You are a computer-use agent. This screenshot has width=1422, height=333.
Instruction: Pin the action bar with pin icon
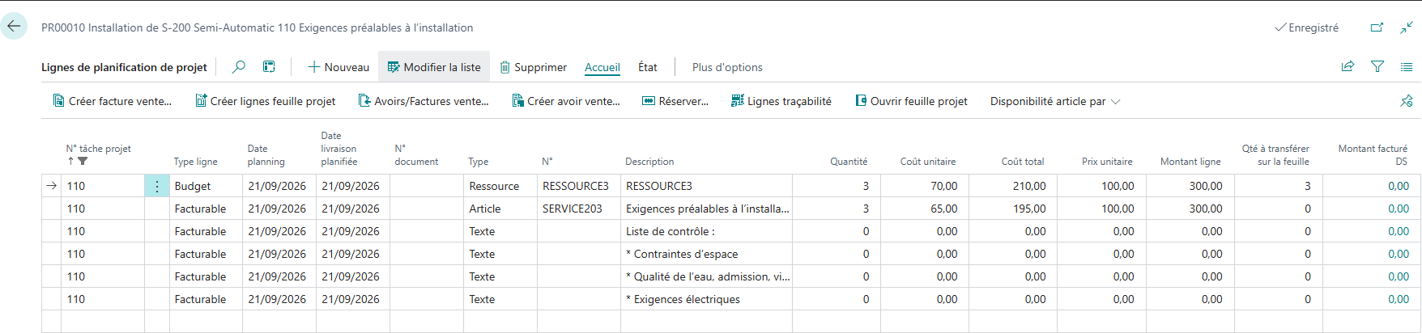pos(1407,101)
